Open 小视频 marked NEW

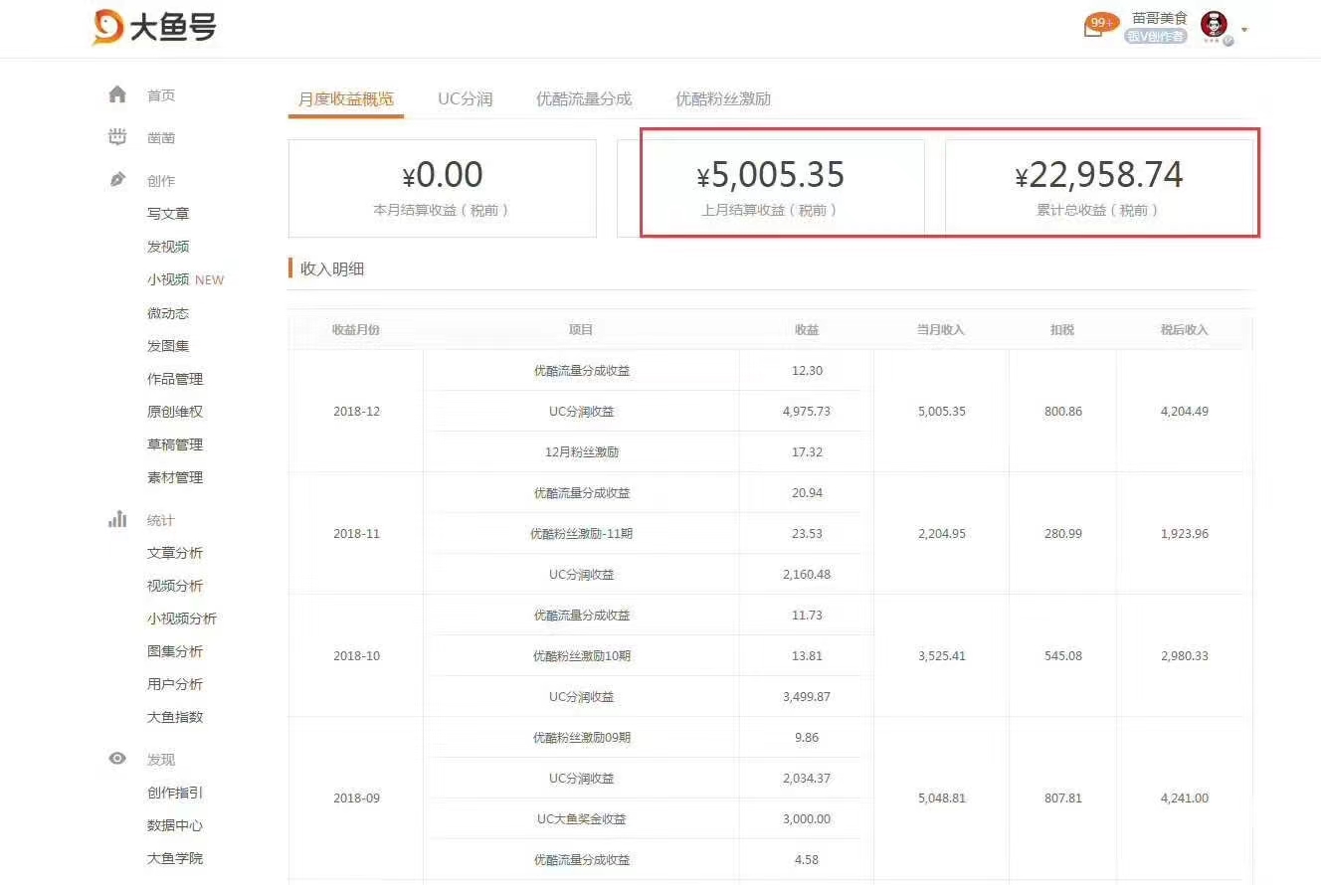coord(168,279)
